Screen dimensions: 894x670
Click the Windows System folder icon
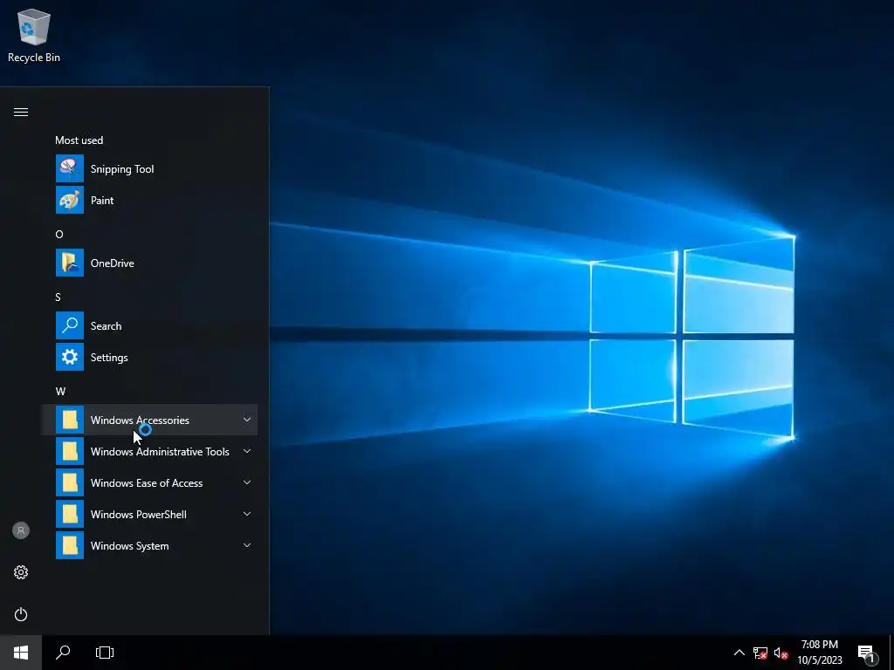pyautogui.click(x=70, y=545)
